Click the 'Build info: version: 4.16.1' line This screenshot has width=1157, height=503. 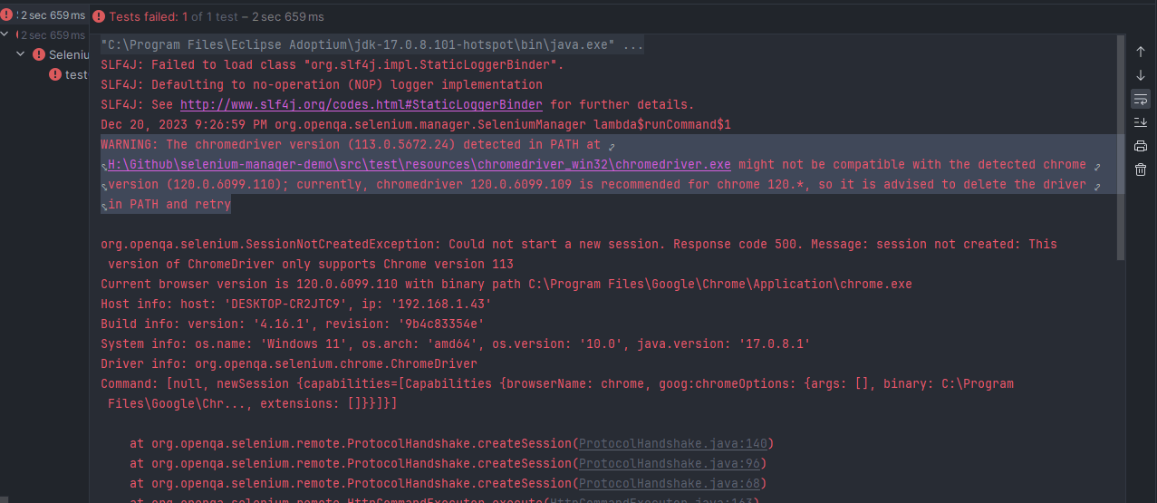point(293,324)
